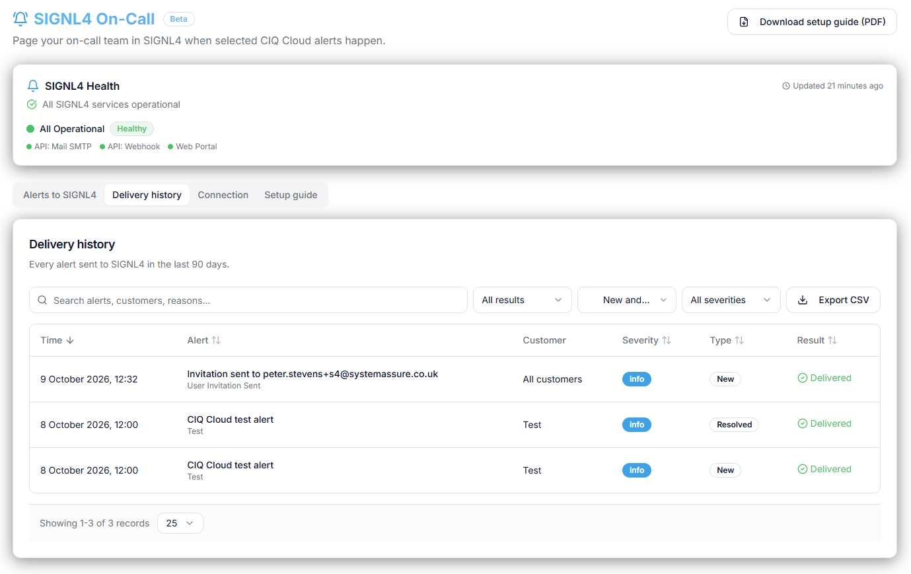Export delivery history as CSV
The image size is (911, 574).
pos(833,300)
